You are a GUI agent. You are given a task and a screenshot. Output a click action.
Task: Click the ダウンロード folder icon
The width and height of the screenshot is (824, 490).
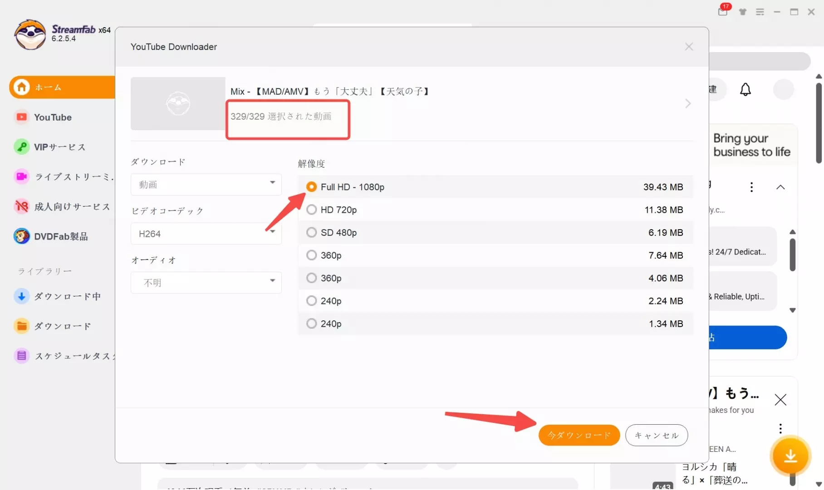[x=21, y=326]
